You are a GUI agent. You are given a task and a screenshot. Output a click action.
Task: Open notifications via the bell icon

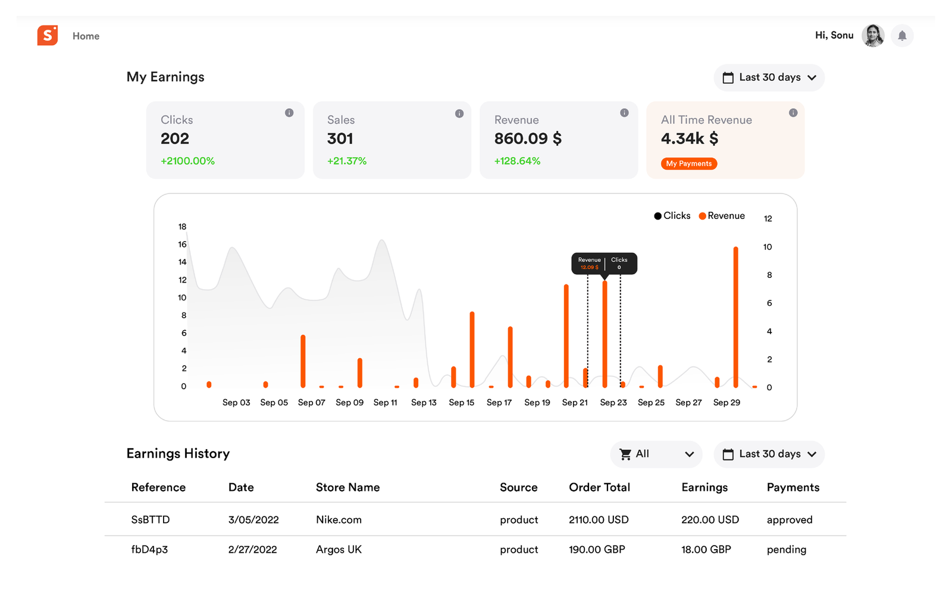point(902,36)
